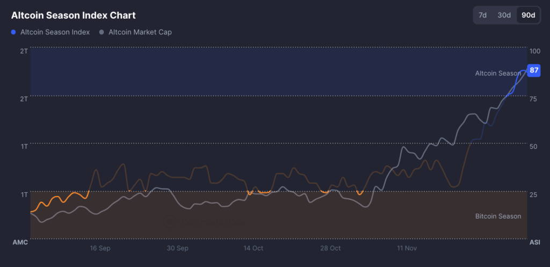Click the blue 87 value badge
This screenshot has width=550, height=267.
click(534, 70)
